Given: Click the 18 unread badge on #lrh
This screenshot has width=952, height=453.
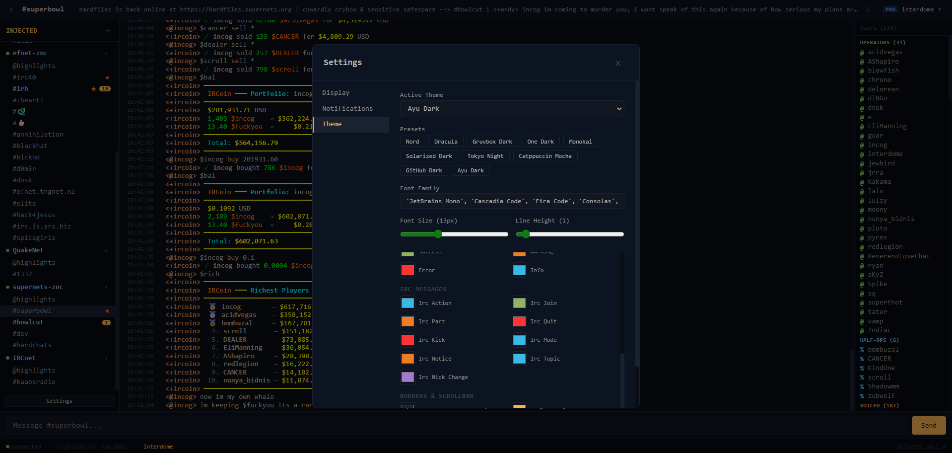Looking at the screenshot, I should tap(105, 89).
